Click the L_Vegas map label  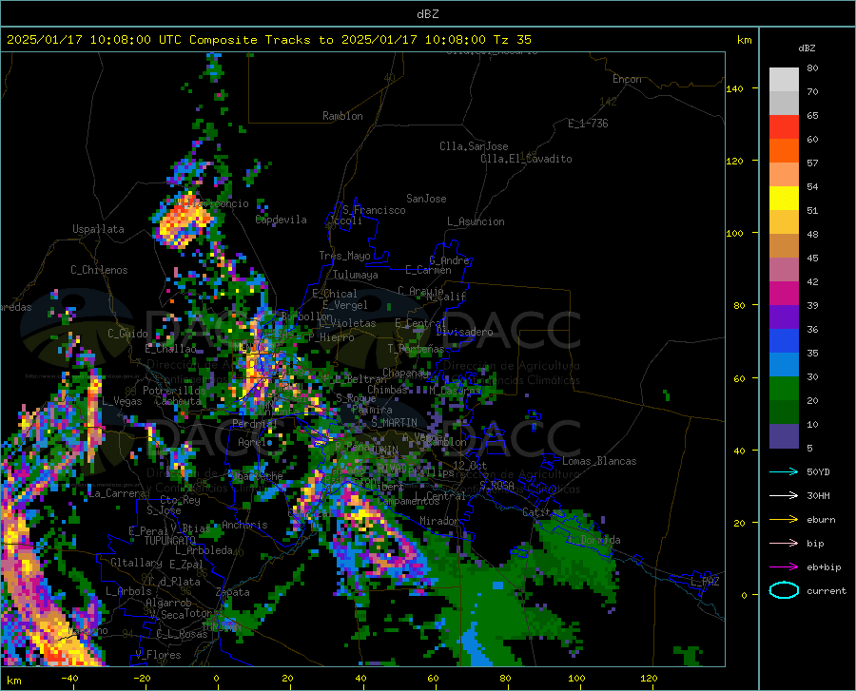pyautogui.click(x=122, y=401)
